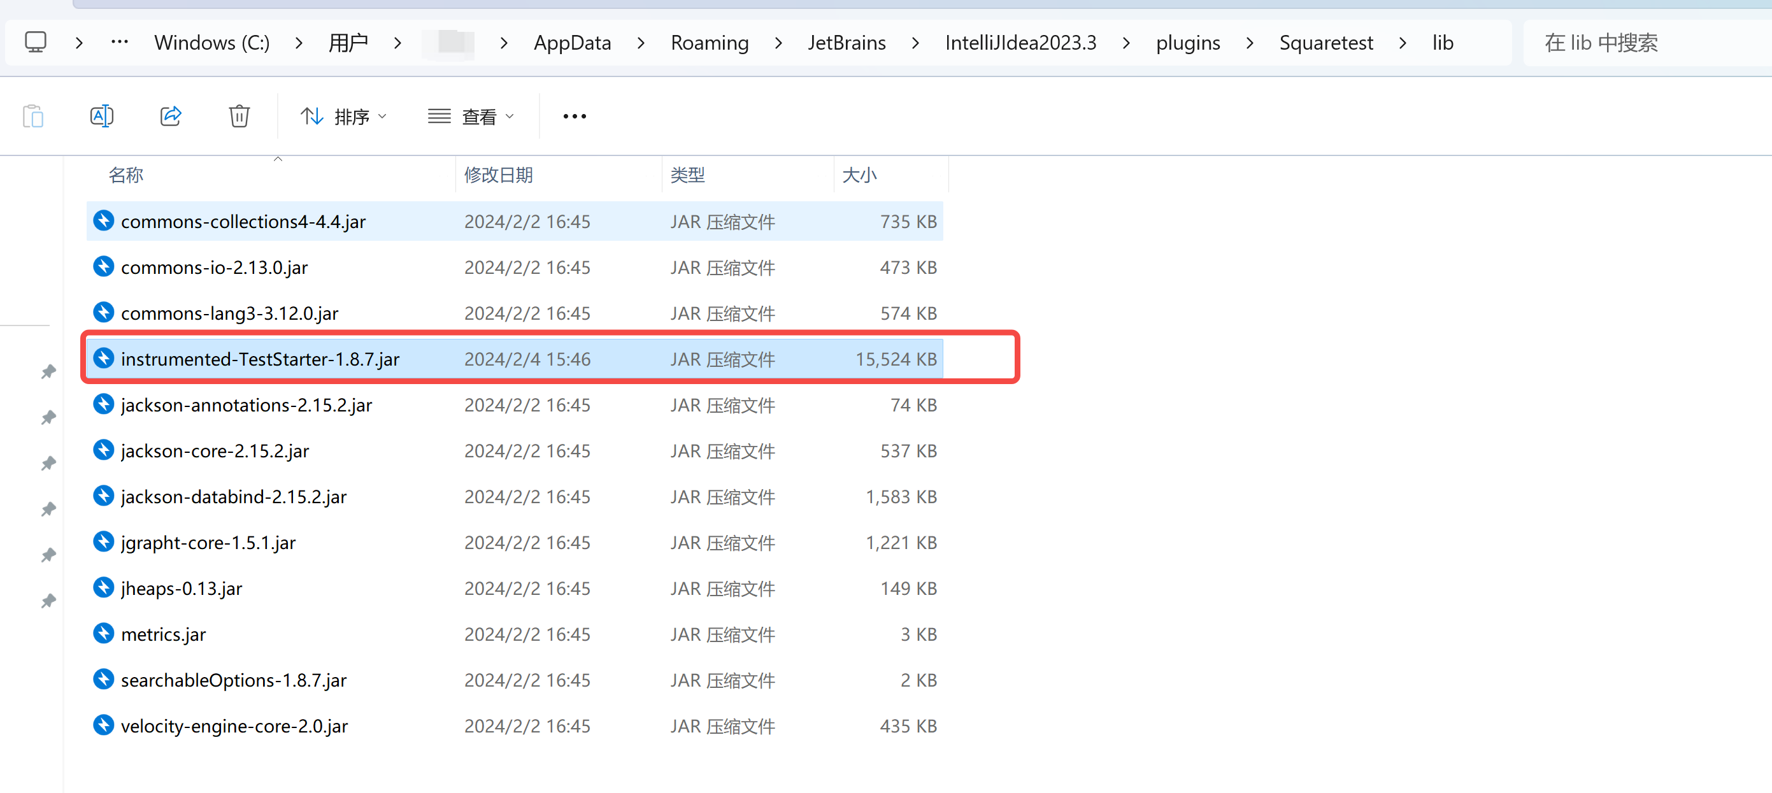The width and height of the screenshot is (1772, 793).
Task: Click jar icon of jgrapht-core-1.5.1.jar
Action: tap(103, 541)
